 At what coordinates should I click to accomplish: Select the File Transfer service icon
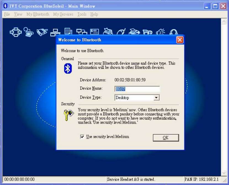[x=68, y=31]
